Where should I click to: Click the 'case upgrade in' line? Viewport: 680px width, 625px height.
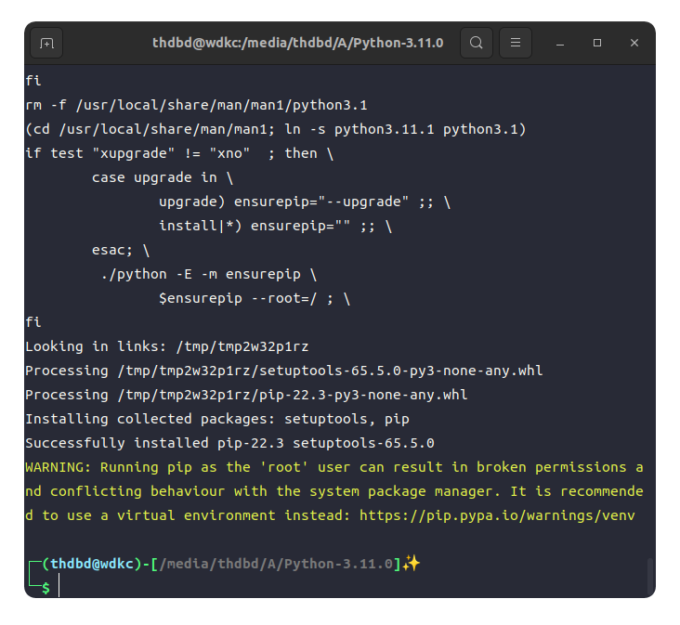coord(163,177)
